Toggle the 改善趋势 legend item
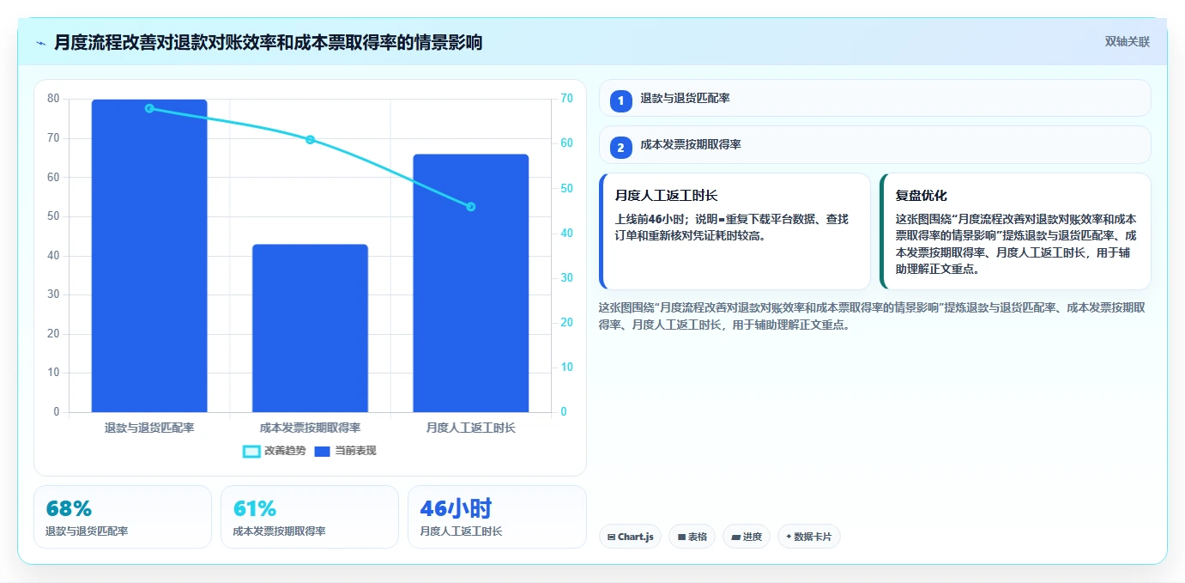The height and width of the screenshot is (583, 1185). click(275, 451)
